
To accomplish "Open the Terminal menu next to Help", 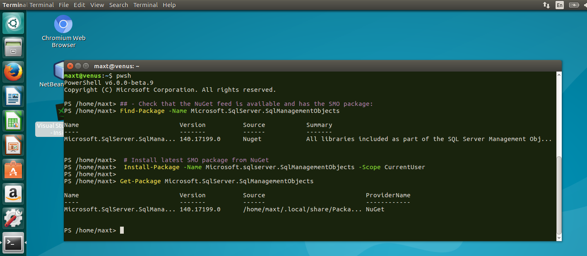I will [145, 5].
